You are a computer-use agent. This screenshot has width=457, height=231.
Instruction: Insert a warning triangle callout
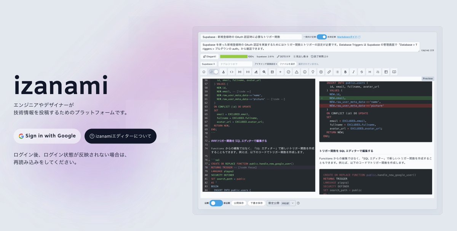(297, 72)
